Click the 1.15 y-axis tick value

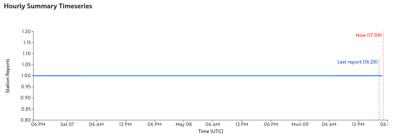click(x=26, y=43)
